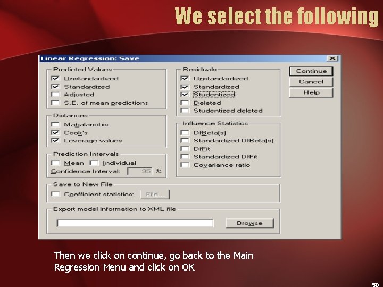Check the DfFit option
Viewport: 383px width, 287px height.
(x=185, y=149)
